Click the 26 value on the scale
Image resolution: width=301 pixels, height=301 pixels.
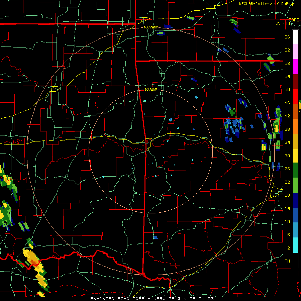287,169
